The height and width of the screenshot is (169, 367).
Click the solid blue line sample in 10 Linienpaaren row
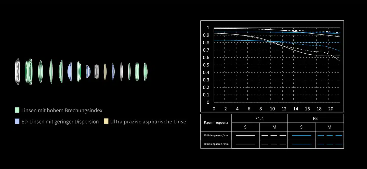(x=302, y=135)
